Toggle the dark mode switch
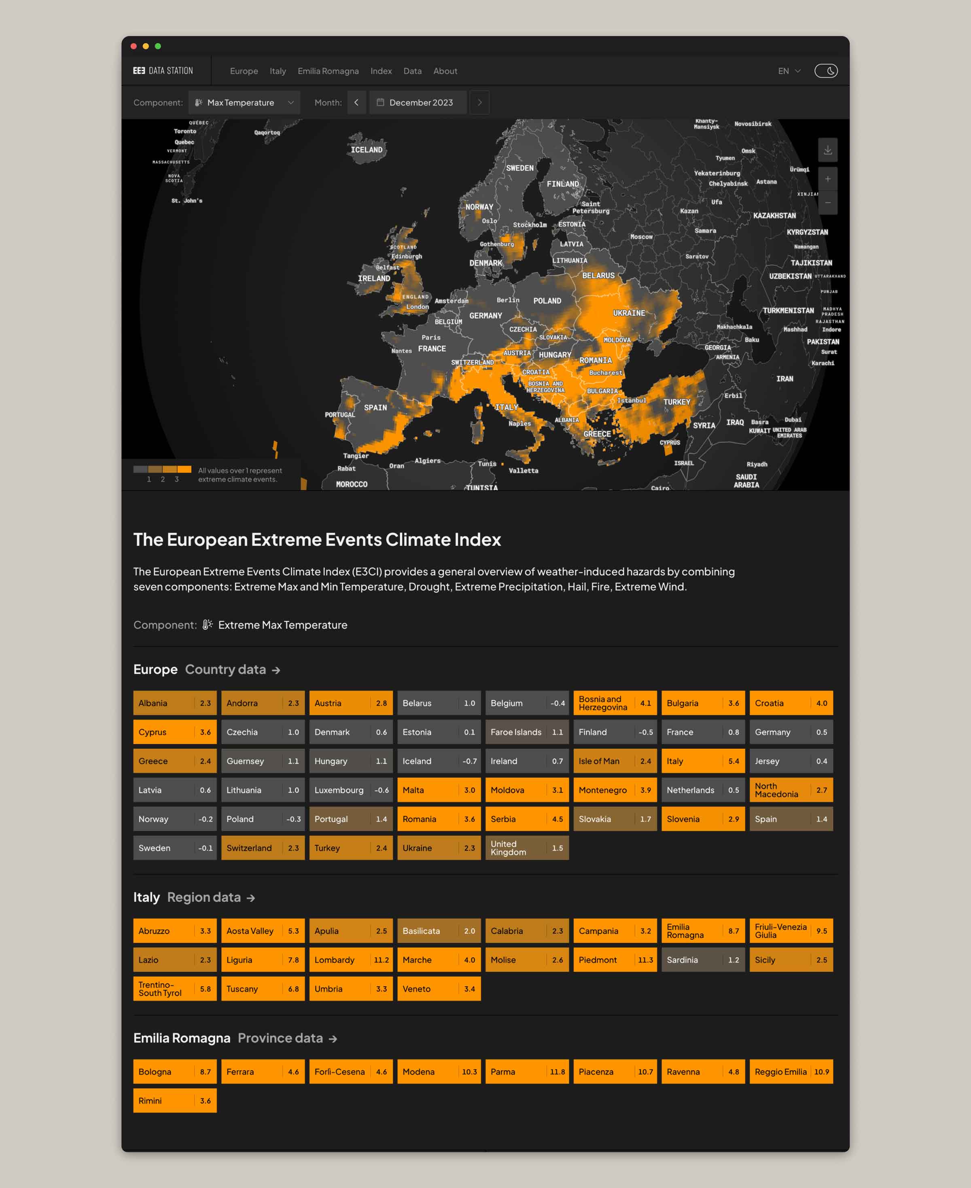971x1188 pixels. tap(826, 71)
